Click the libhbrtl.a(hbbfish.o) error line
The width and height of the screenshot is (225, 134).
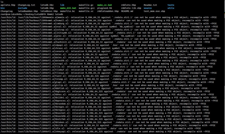(x=104, y=88)
